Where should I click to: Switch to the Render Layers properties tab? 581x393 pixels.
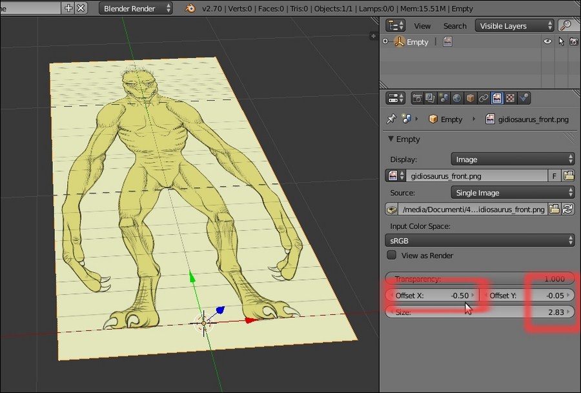coord(430,98)
